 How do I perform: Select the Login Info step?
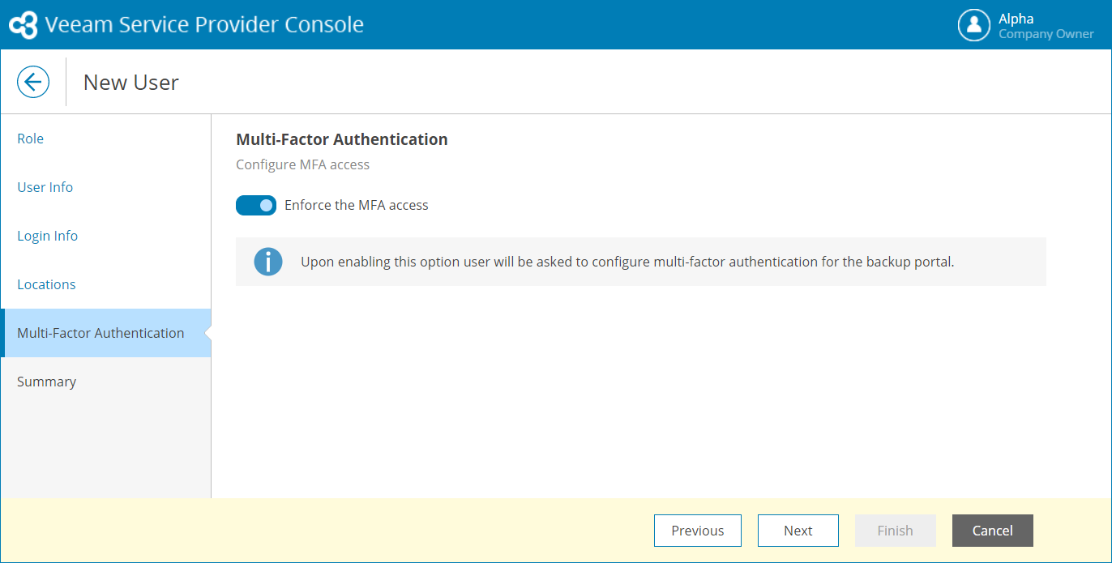[x=48, y=236]
